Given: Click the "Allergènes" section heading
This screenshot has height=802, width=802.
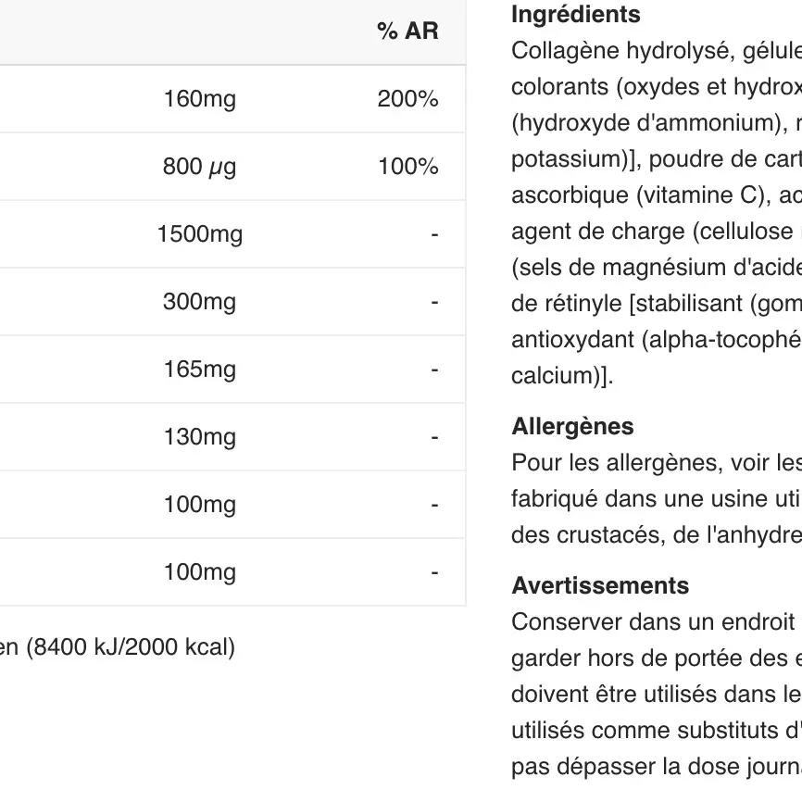Looking at the screenshot, I should pos(572,427).
